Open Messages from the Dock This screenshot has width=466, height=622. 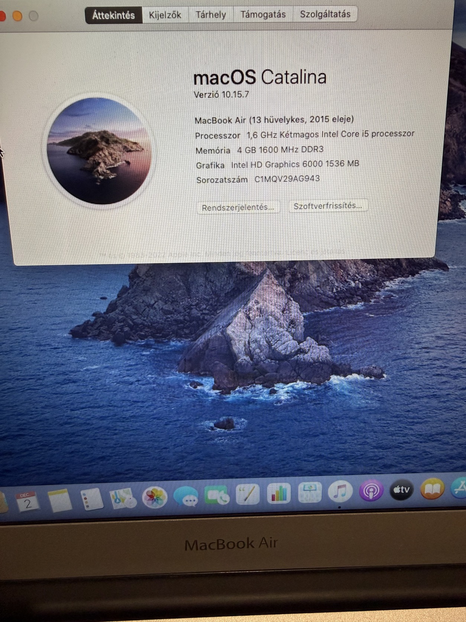[186, 496]
